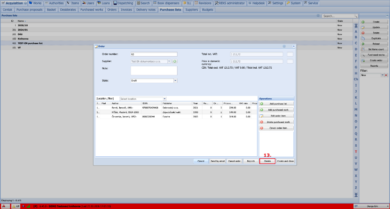Screen dimensions: 390x209
Task: Click Create in the right side panel
Action: [x=374, y=22]
